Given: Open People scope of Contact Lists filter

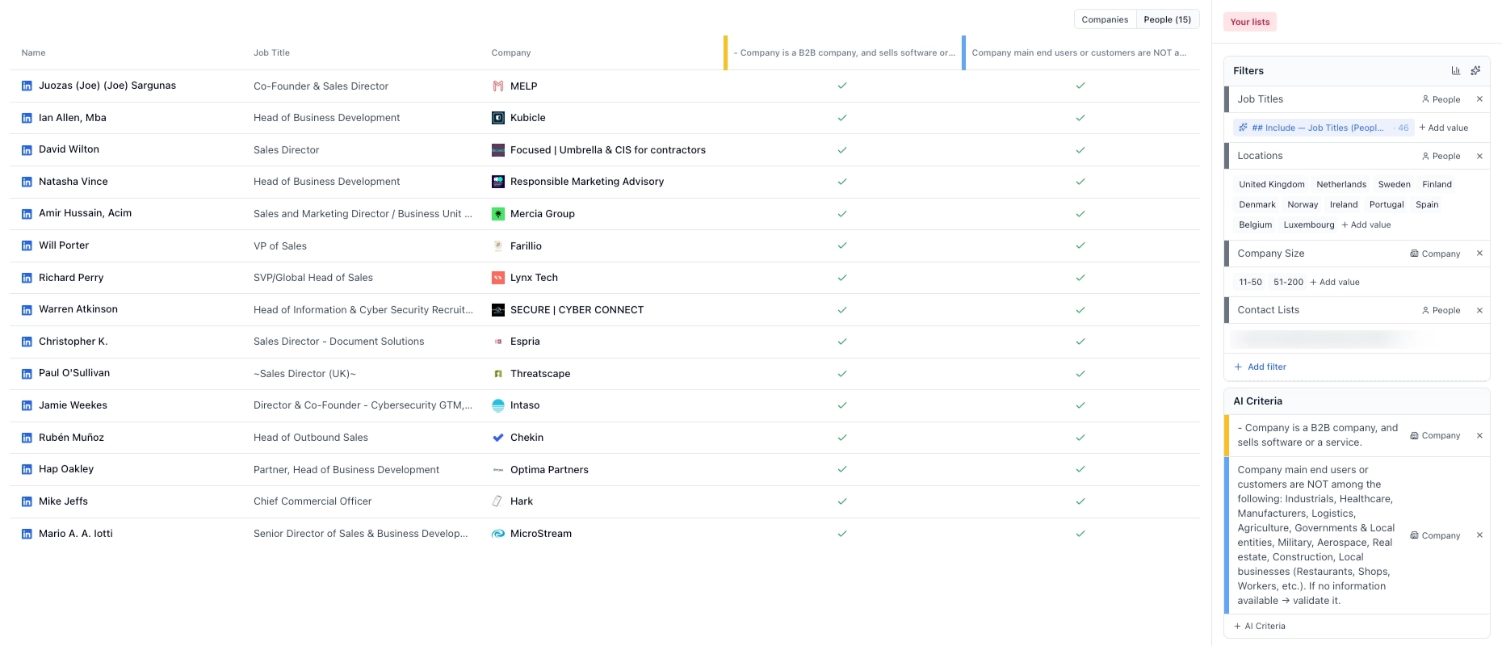Looking at the screenshot, I should [x=1441, y=310].
